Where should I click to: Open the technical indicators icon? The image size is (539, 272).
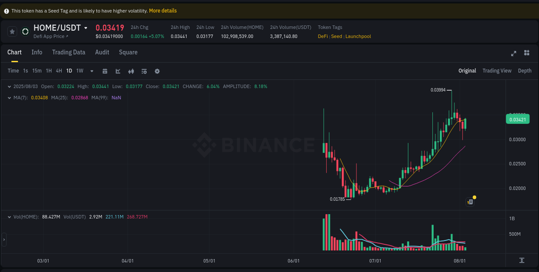tap(144, 71)
